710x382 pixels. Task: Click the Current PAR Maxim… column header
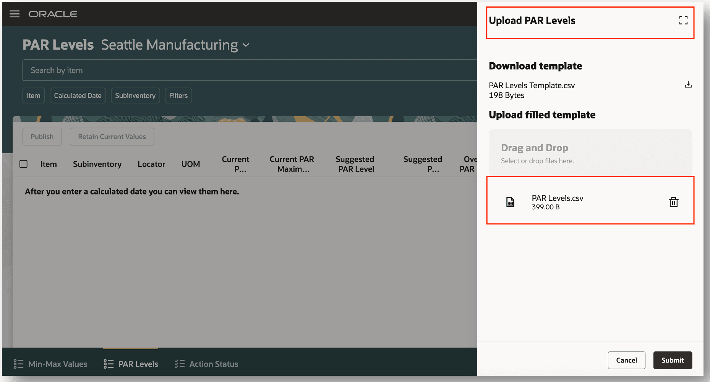292,164
